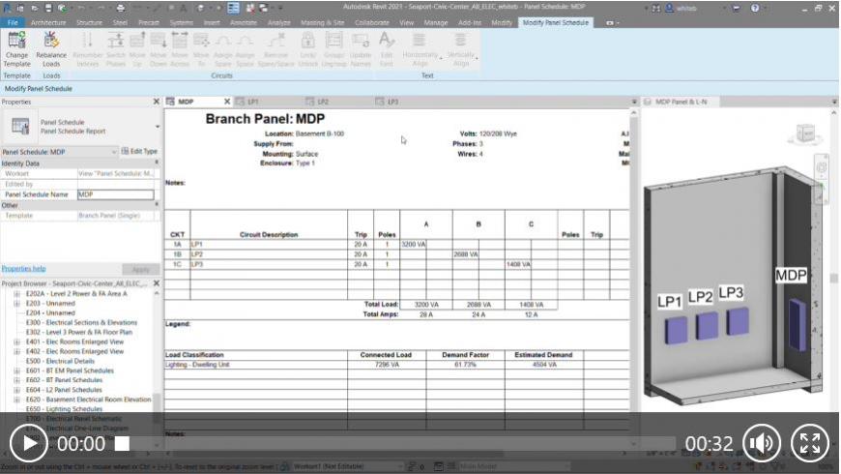841x474 pixels.
Task: Click the Panel Schedule Name field
Action: [116, 194]
